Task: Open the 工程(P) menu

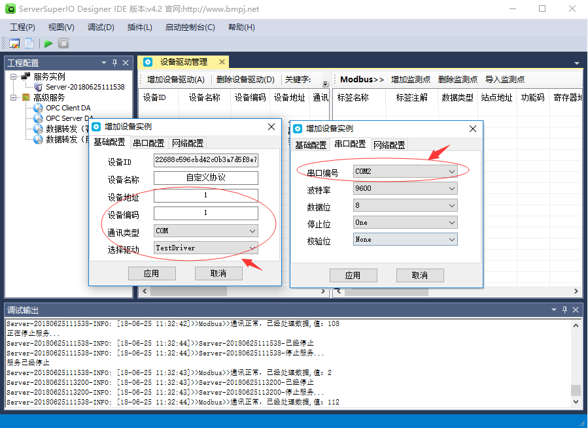Action: click(x=22, y=27)
